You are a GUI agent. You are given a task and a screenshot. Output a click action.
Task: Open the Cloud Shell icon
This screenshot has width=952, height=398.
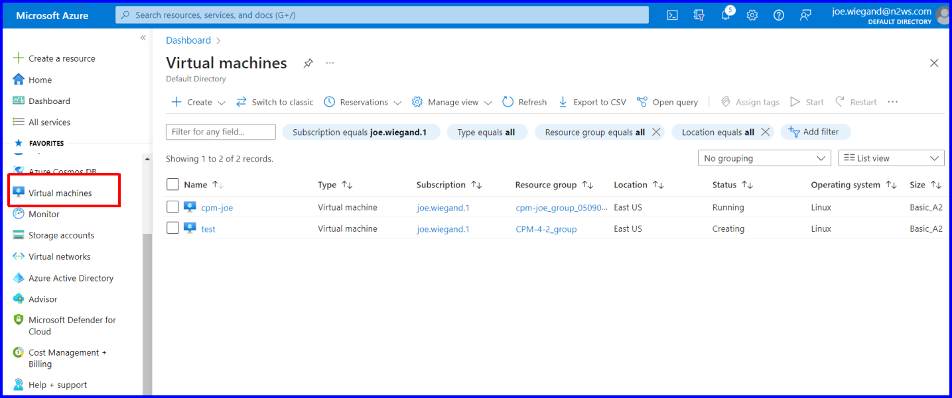click(672, 15)
